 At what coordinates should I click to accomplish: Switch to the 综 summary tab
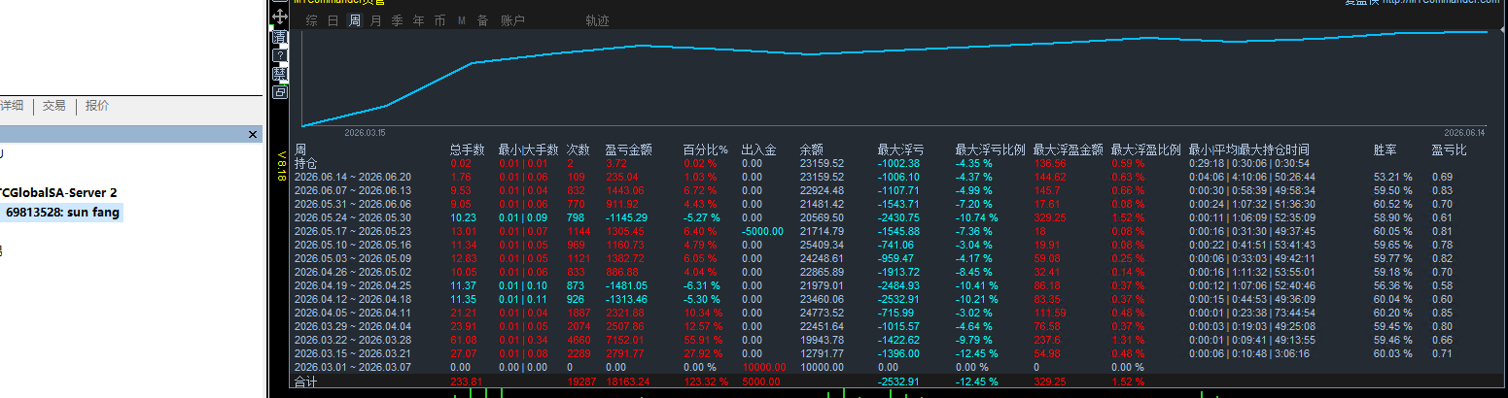pyautogui.click(x=311, y=20)
